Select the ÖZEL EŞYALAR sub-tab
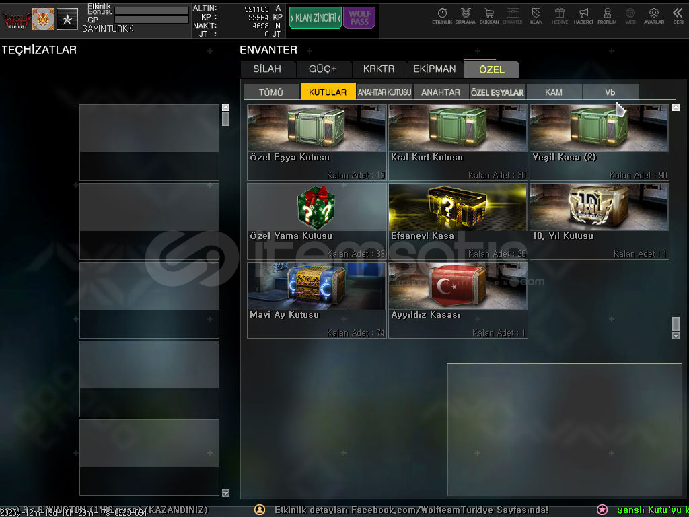Screen dimensions: 689x517 (x=497, y=92)
